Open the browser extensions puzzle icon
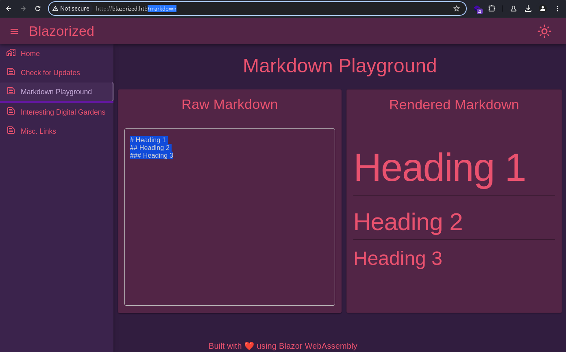 [x=492, y=8]
